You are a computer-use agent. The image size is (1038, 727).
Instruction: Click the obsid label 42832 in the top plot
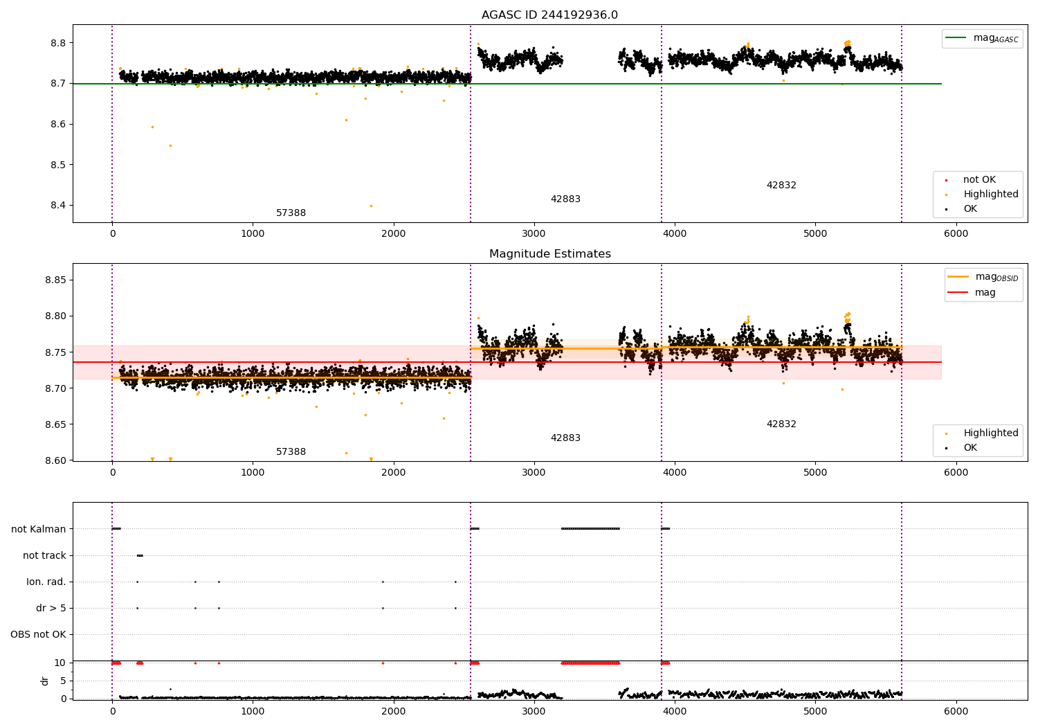click(x=781, y=186)
